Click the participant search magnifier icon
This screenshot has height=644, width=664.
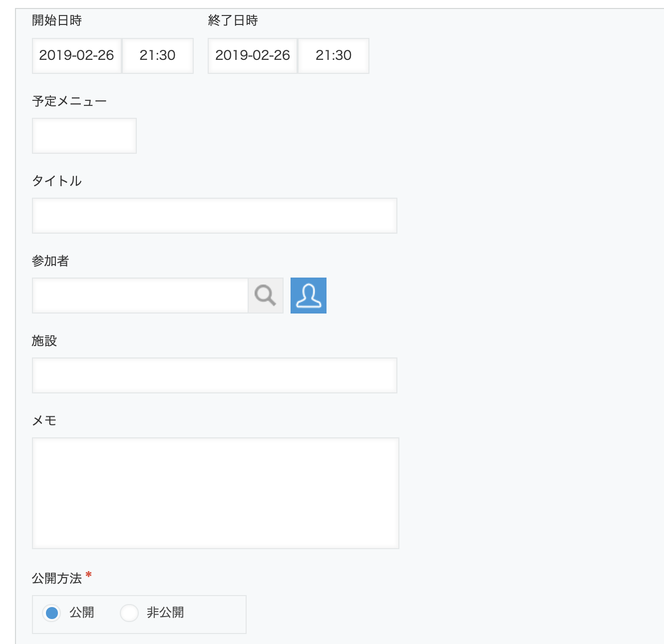click(265, 296)
